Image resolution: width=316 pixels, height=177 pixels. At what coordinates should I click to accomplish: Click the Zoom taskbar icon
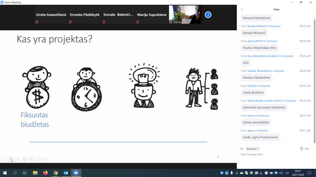[76, 173]
